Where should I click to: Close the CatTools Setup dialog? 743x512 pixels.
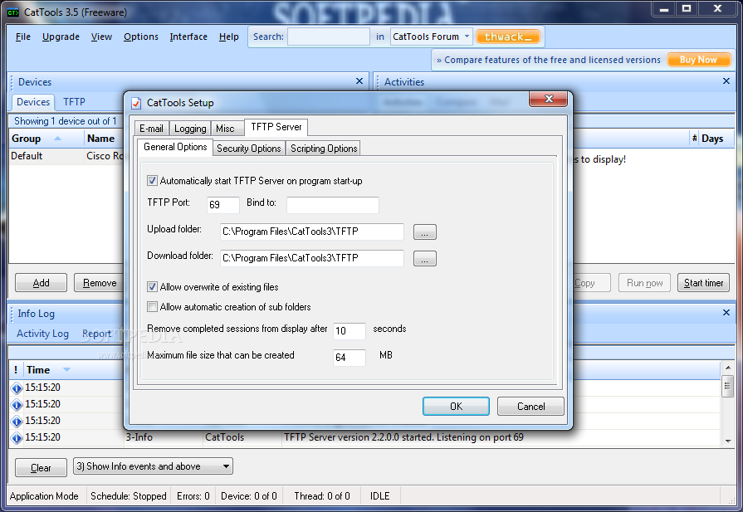tap(548, 99)
